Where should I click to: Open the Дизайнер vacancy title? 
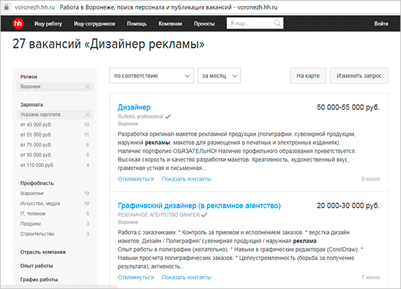134,107
